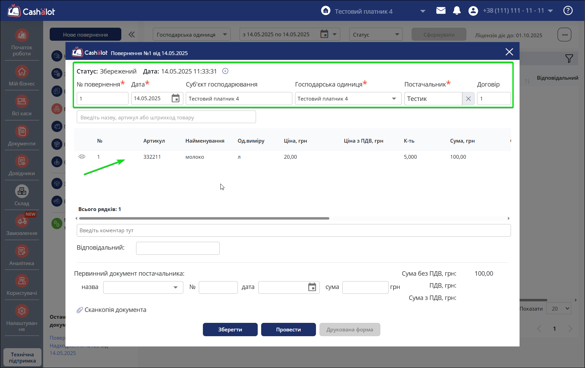
Task: Focus primary document сума field
Action: pyautogui.click(x=365, y=287)
